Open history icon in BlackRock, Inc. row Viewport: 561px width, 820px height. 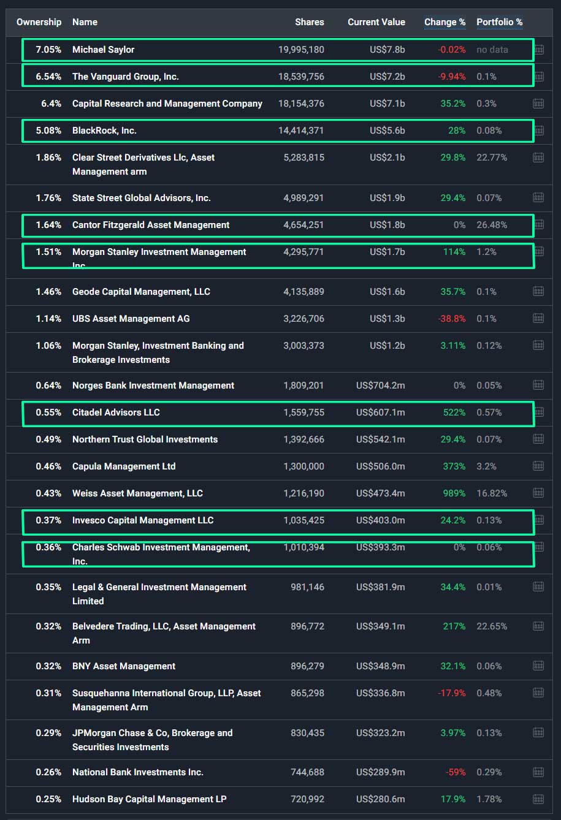coord(538,131)
